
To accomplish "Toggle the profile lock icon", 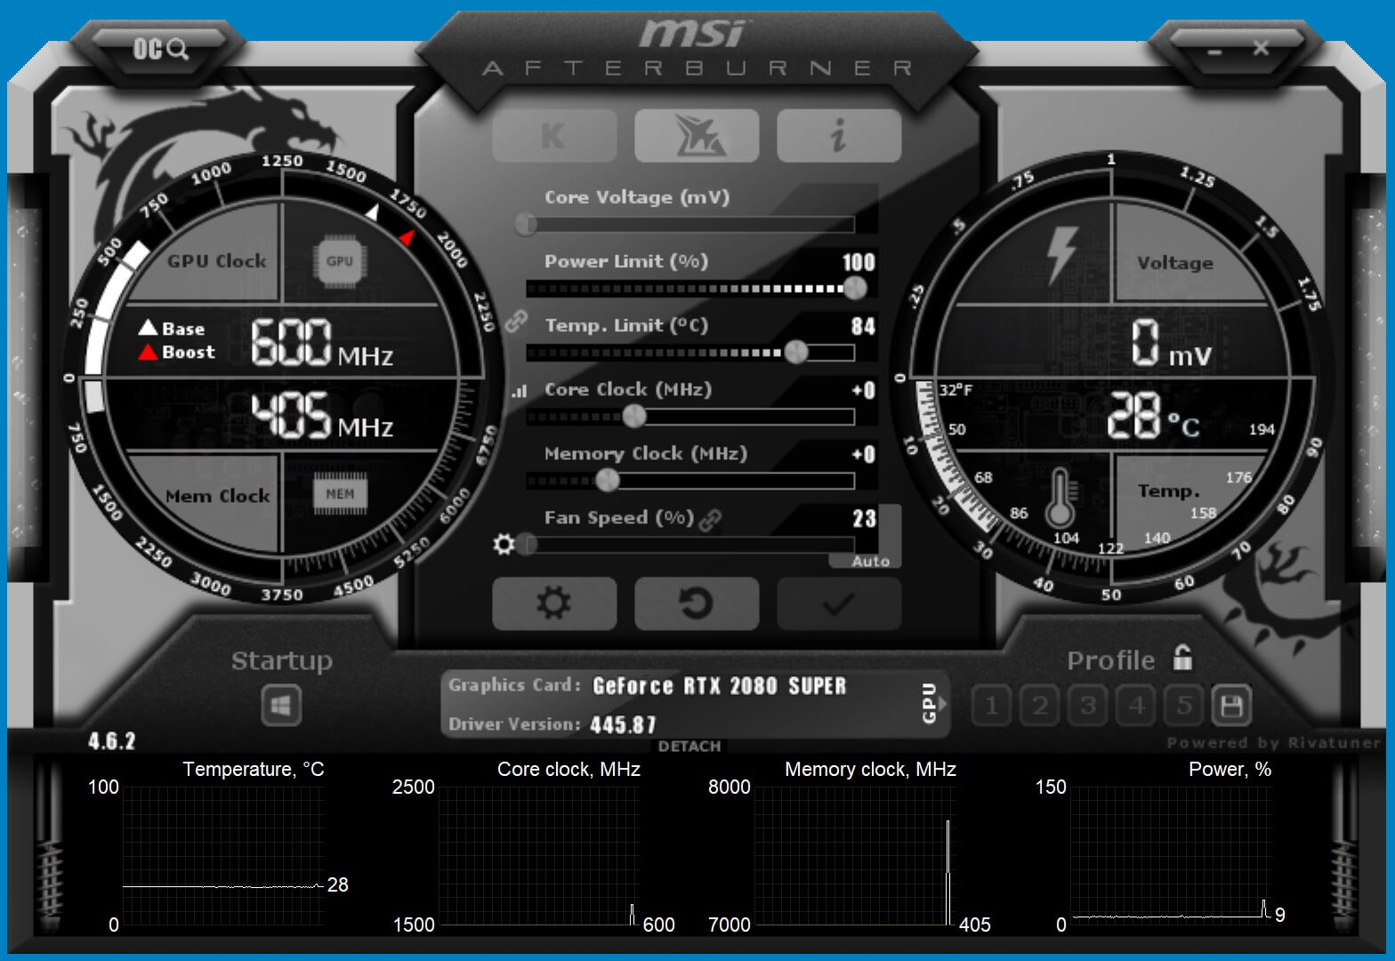I will coord(1182,658).
